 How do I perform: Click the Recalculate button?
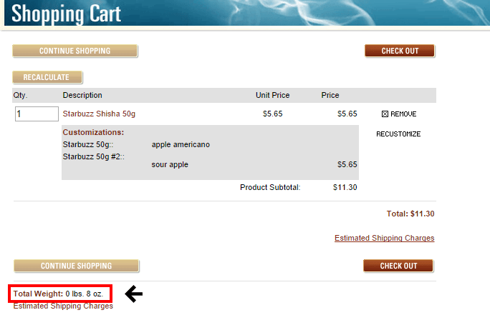pyautogui.click(x=47, y=77)
